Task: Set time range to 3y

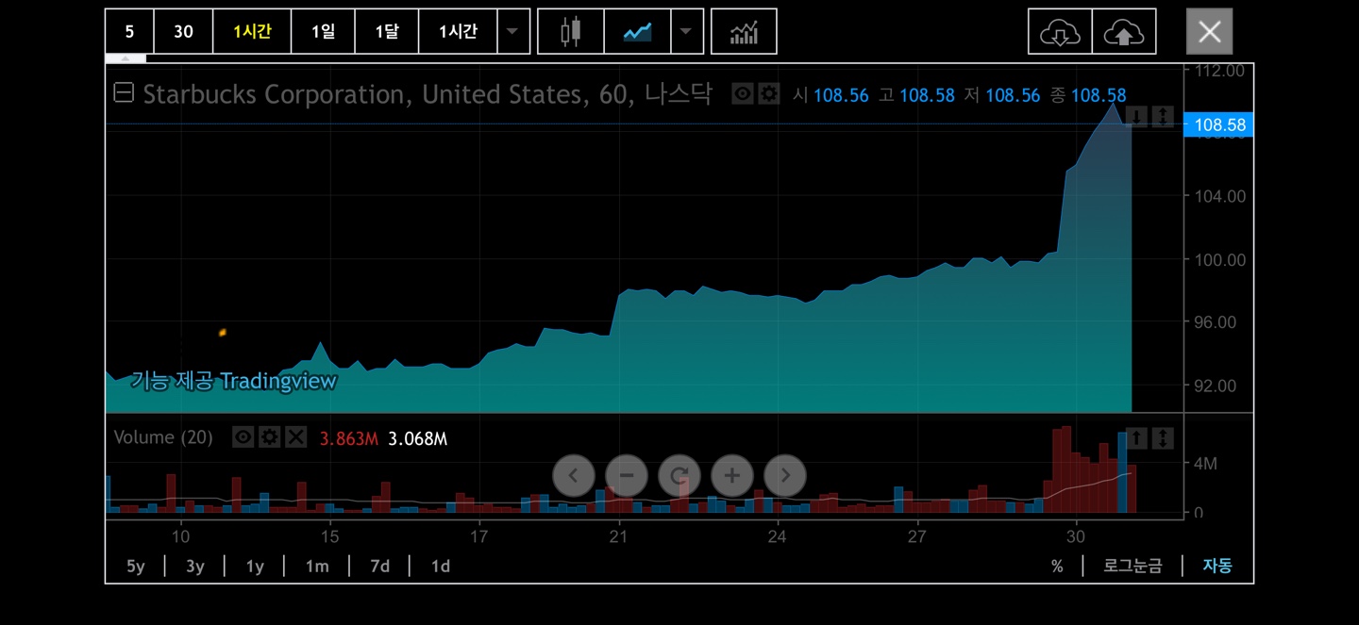Action: [x=195, y=567]
